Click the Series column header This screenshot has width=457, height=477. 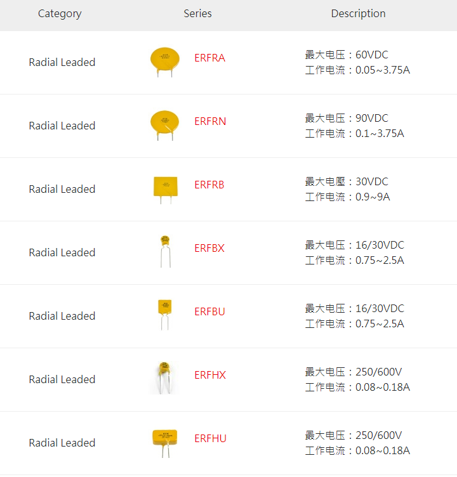coord(197,13)
